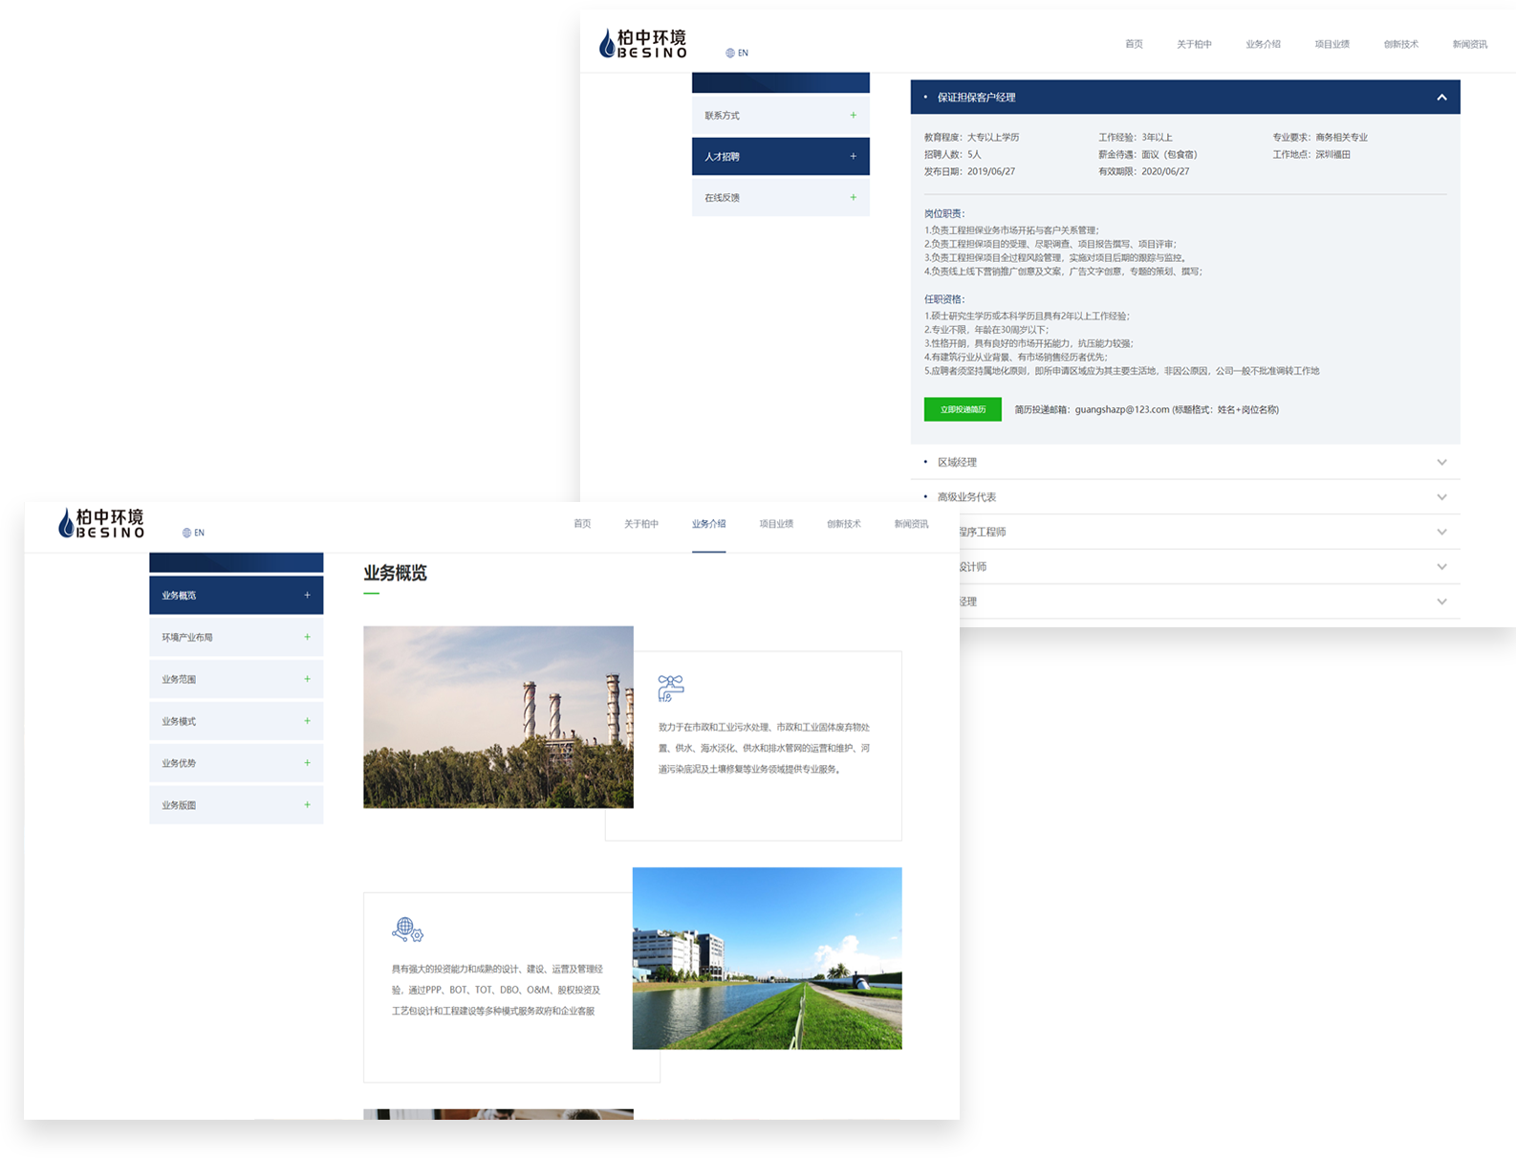The height and width of the screenshot is (1158, 1516).
Task: Select 业务范围 in the sidebar
Action: 236,679
